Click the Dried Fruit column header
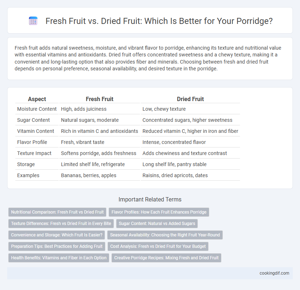This screenshot has width=300, height=290. click(x=190, y=99)
